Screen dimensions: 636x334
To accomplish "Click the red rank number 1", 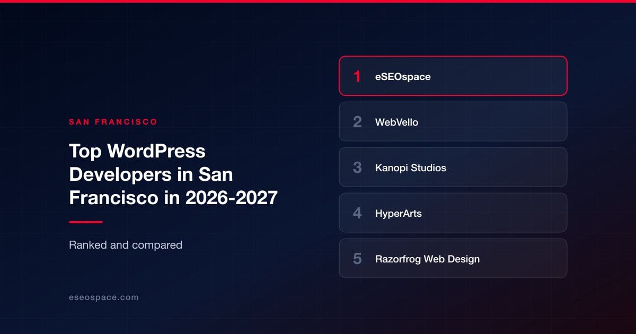I will pyautogui.click(x=357, y=76).
